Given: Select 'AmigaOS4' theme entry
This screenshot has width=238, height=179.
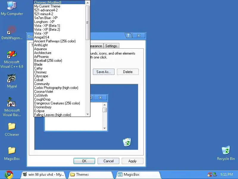Looking at the screenshot, I should (x=59, y=37).
